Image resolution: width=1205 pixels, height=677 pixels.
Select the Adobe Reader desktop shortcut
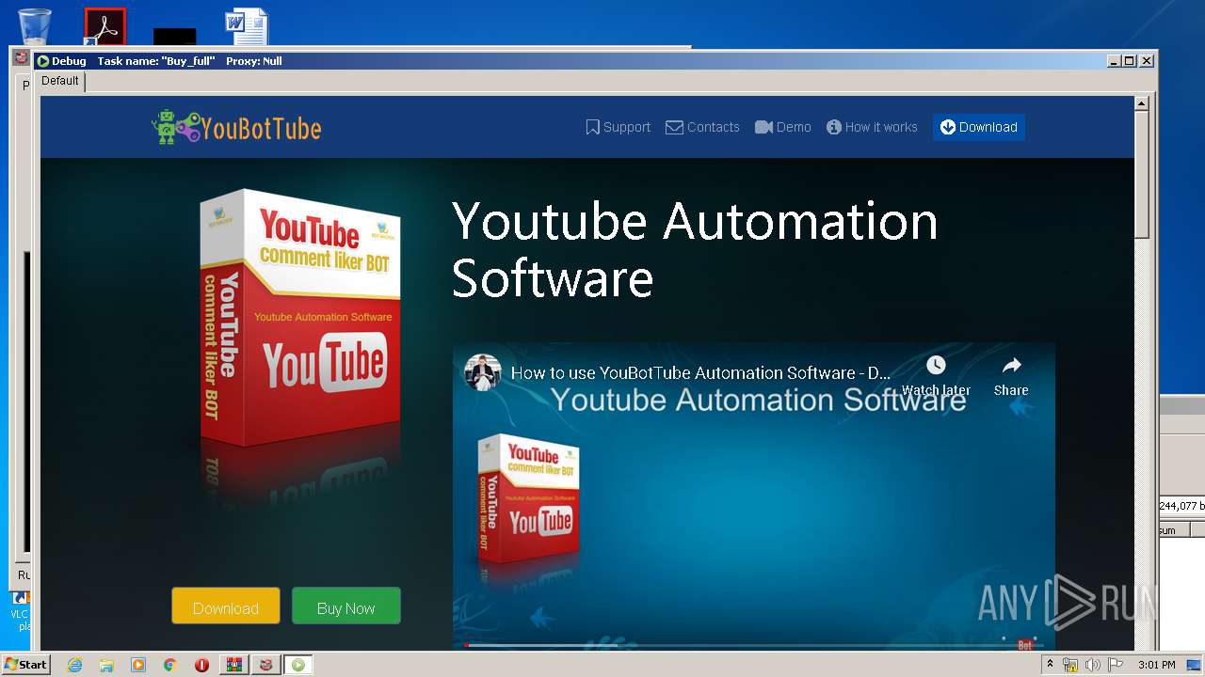pyautogui.click(x=104, y=26)
